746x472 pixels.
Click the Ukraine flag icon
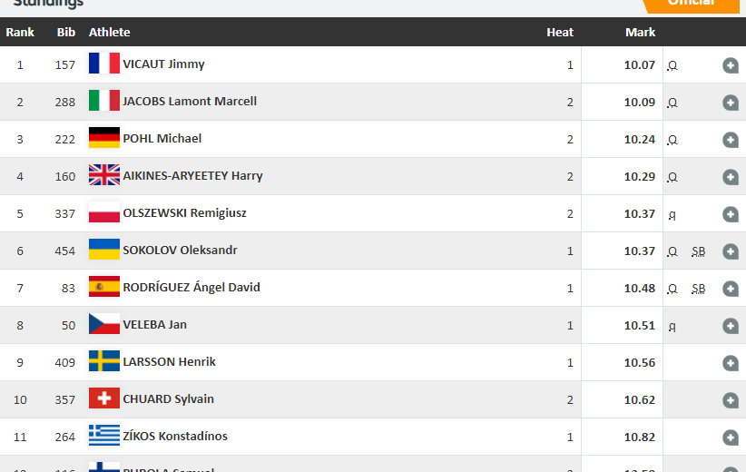[x=103, y=250]
